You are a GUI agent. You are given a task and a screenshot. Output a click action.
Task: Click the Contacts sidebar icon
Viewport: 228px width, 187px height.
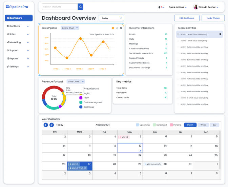pos(8,26)
